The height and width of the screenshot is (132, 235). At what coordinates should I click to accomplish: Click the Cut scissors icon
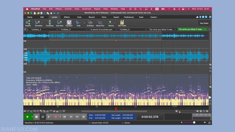coord(45,13)
